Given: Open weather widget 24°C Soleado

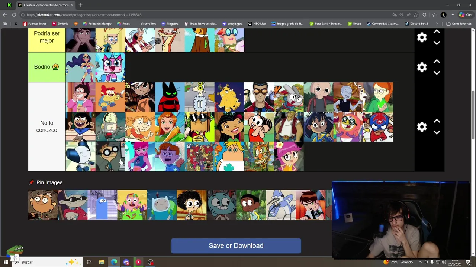Looking at the screenshot, I should [398, 262].
